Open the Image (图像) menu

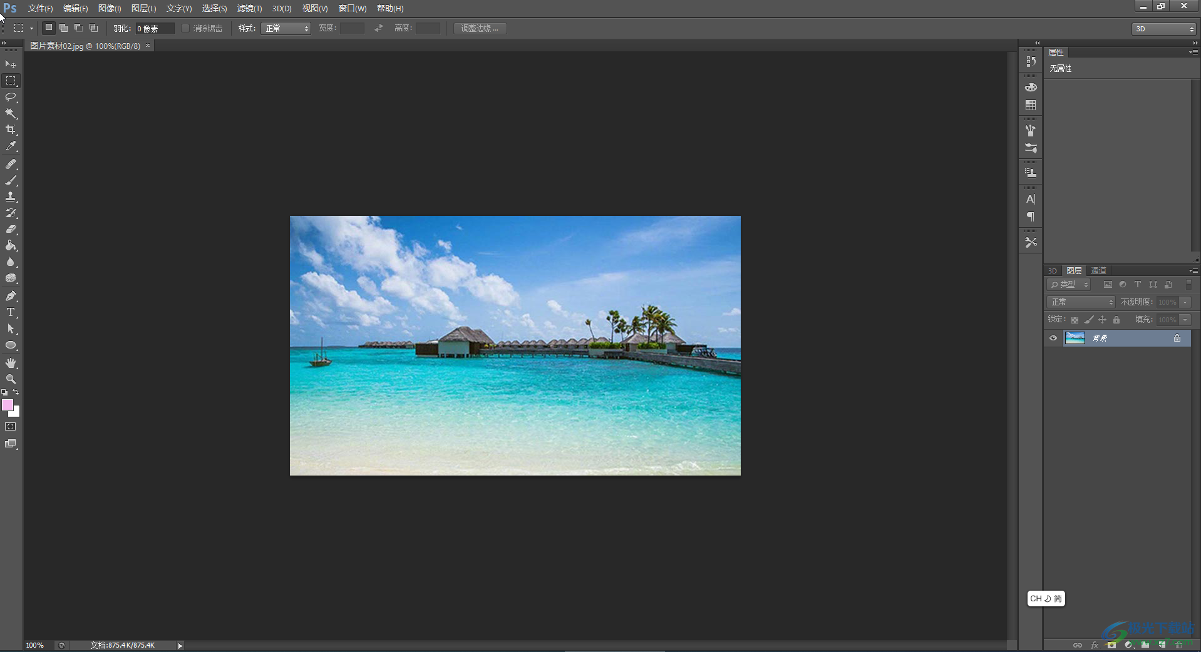(110, 8)
